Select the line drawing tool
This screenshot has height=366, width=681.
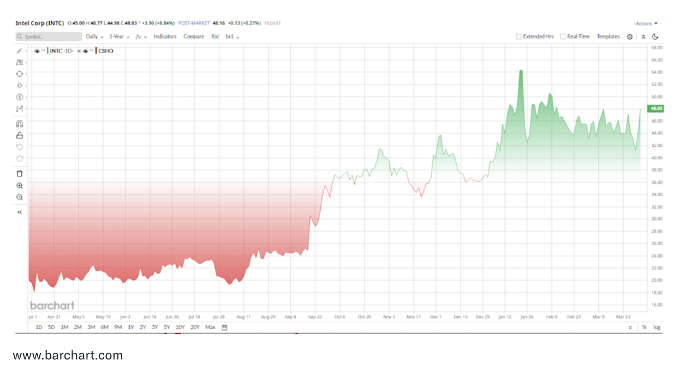20,51
